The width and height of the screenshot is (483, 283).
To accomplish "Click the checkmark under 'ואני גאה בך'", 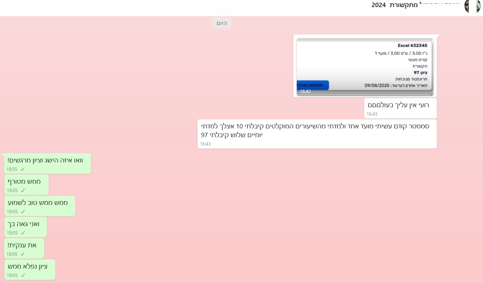I will (23, 233).
